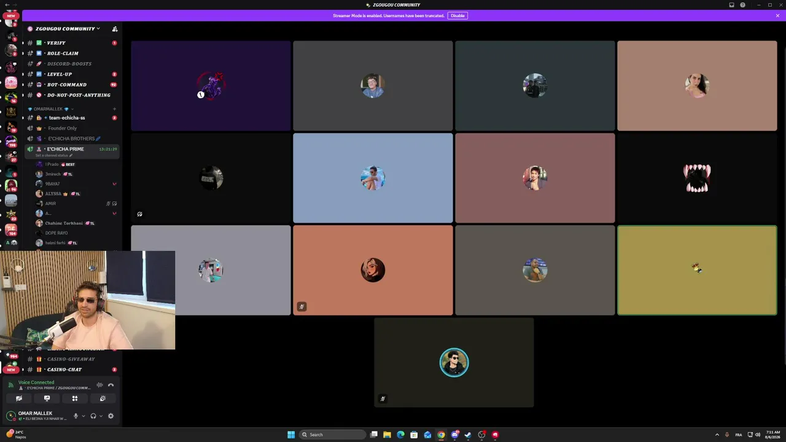Open Microsoft Edge from the taskbar

click(400, 435)
